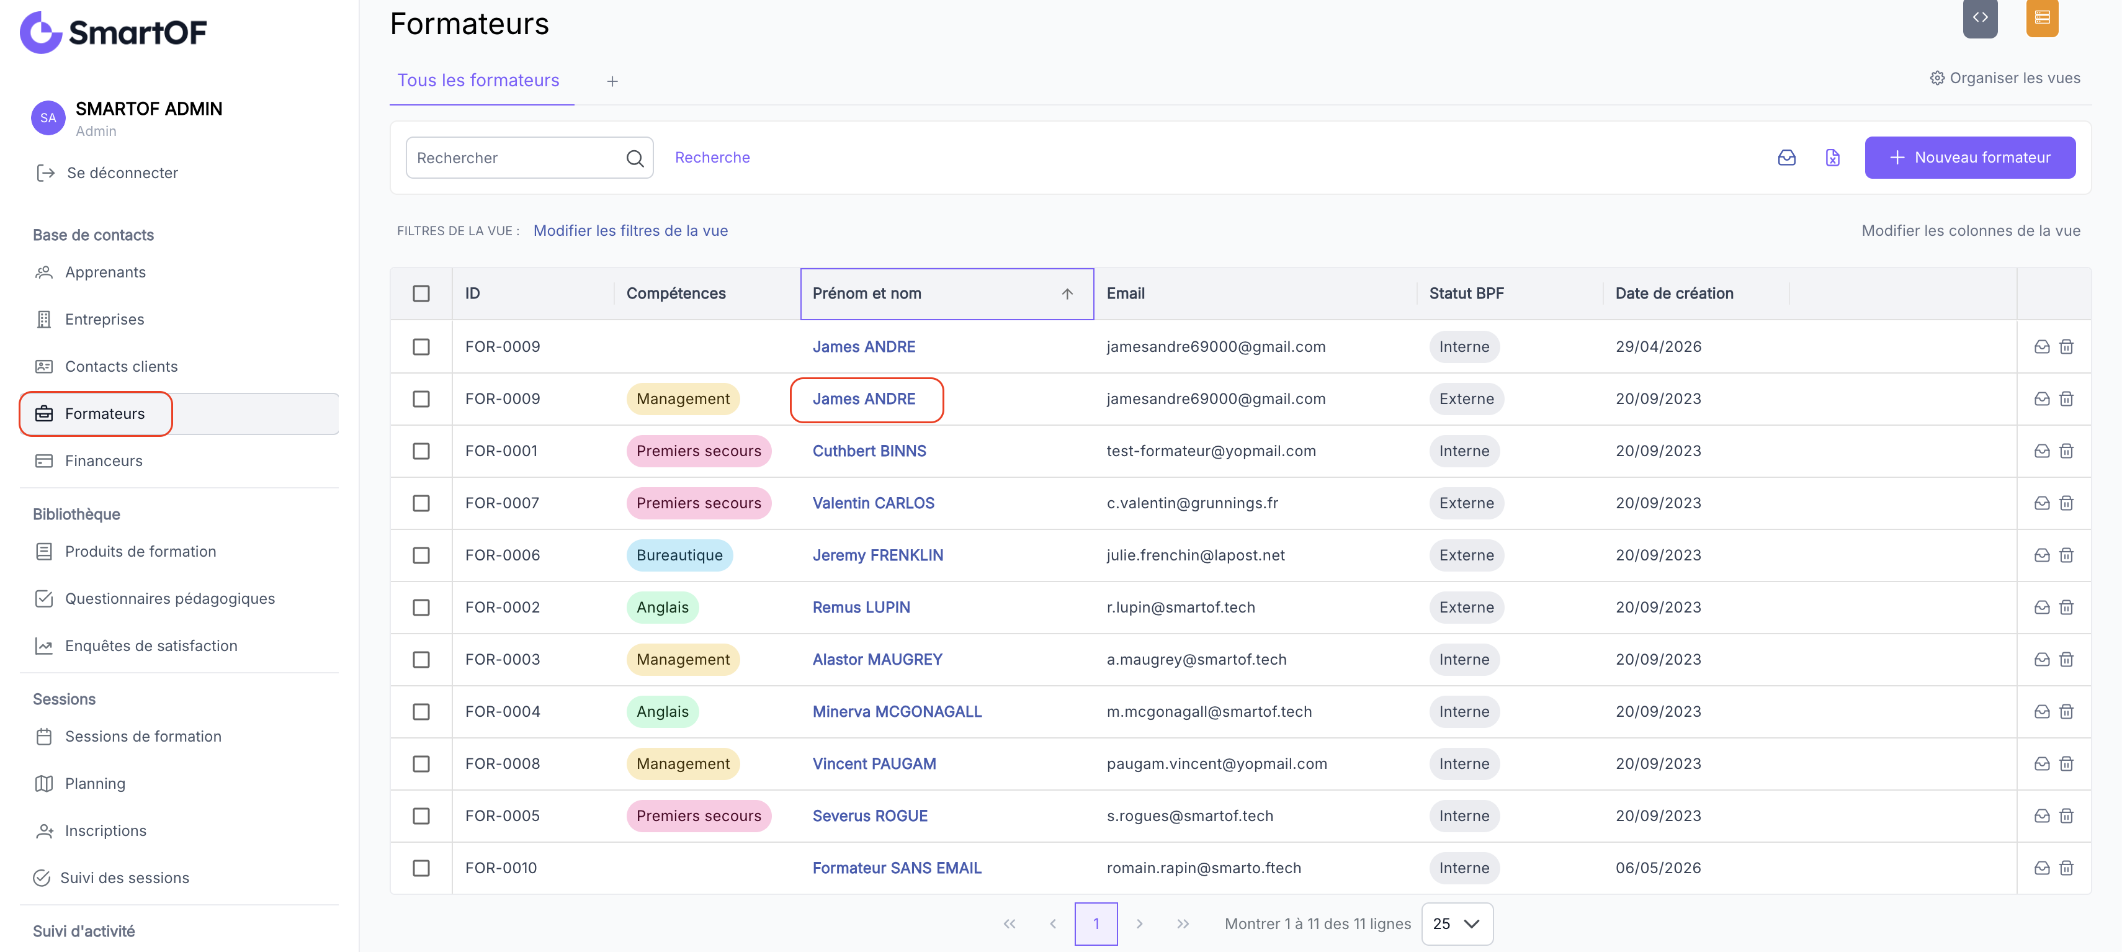Image resolution: width=2122 pixels, height=952 pixels.
Task: Select the Jeremy FRENKLIN row checkbox
Action: [421, 555]
